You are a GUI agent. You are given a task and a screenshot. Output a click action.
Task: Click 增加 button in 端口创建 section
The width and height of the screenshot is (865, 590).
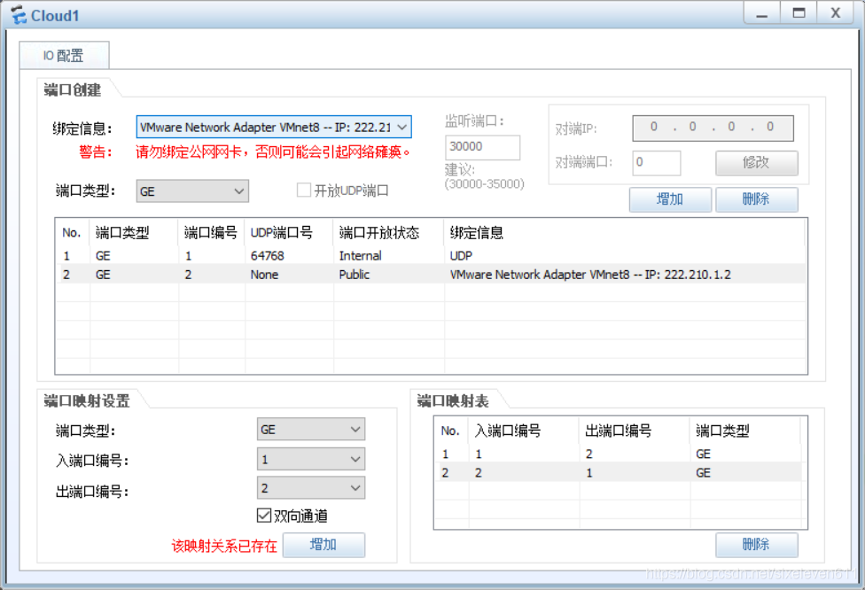[670, 199]
